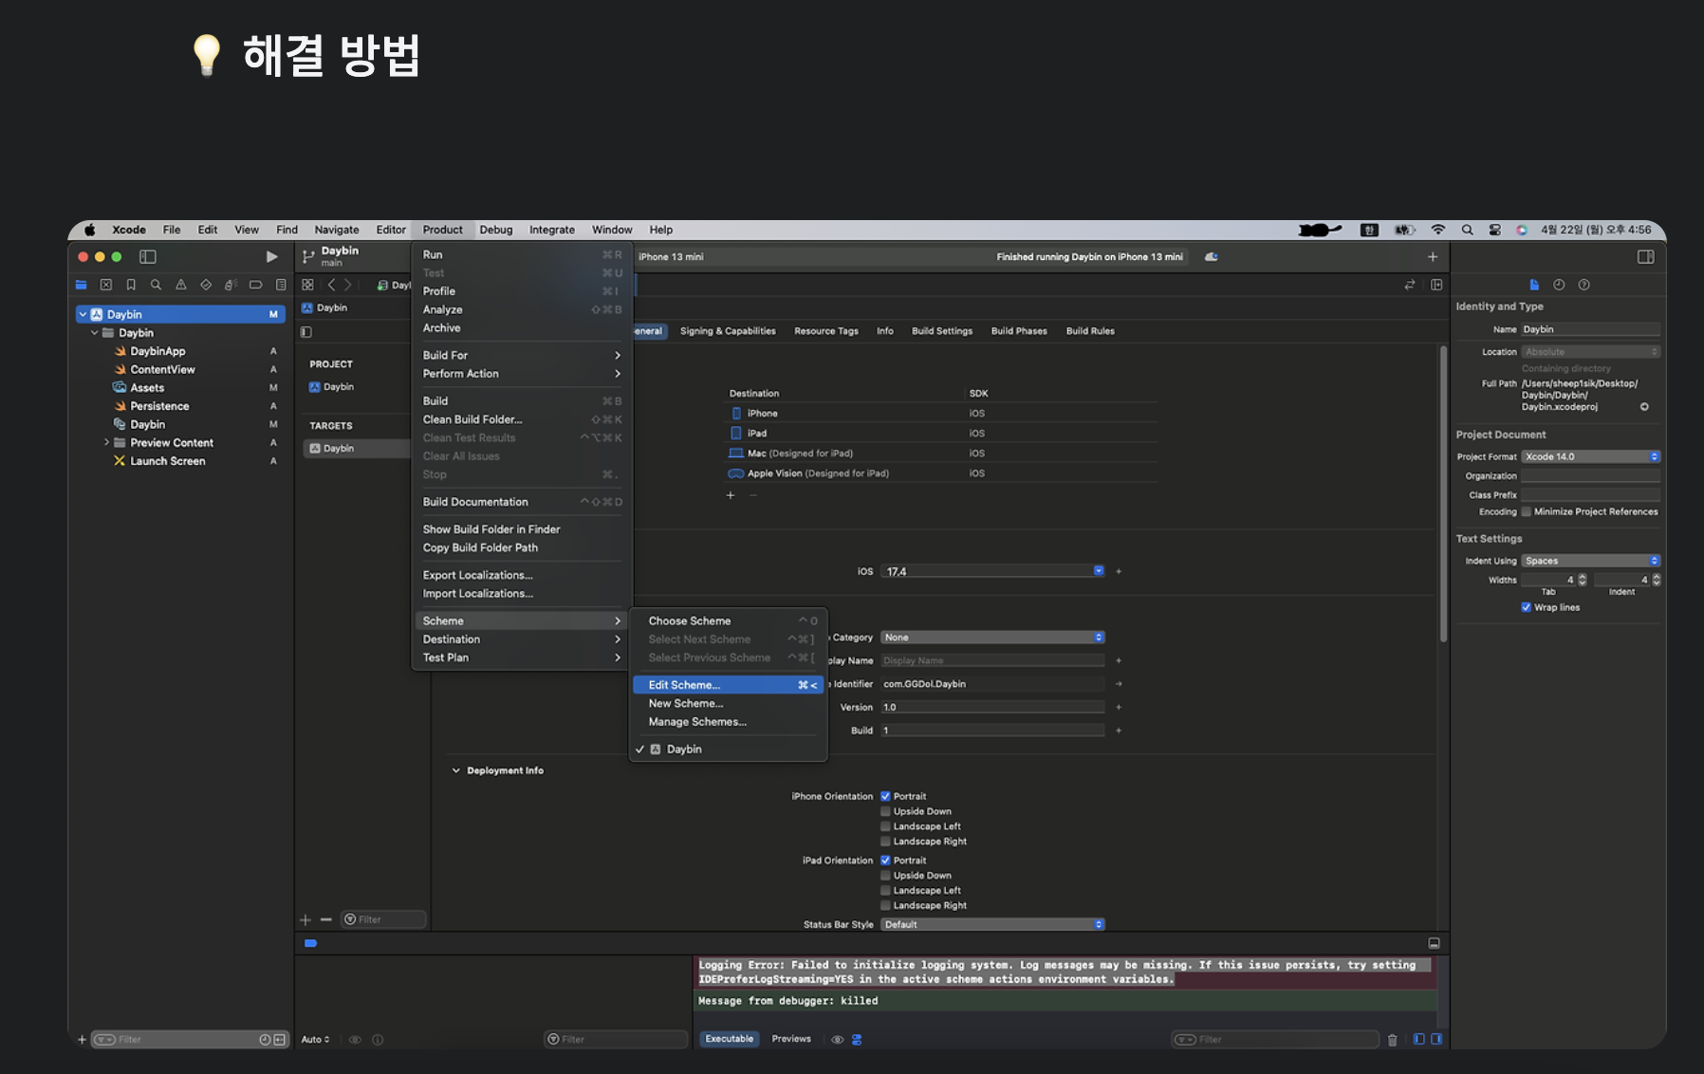Select New Scheme… menu item
Screen dimensions: 1704x1074
(x=728, y=703)
